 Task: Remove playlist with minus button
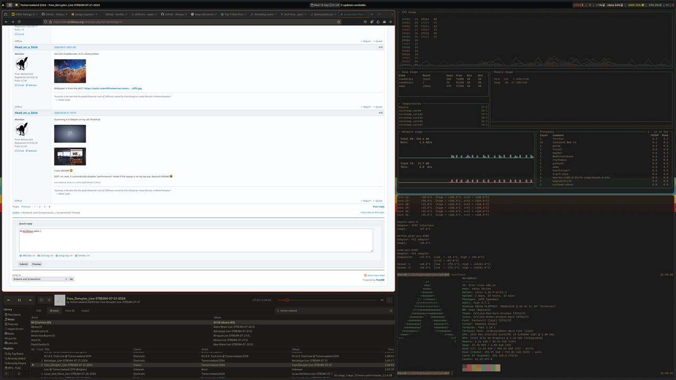[12, 374]
